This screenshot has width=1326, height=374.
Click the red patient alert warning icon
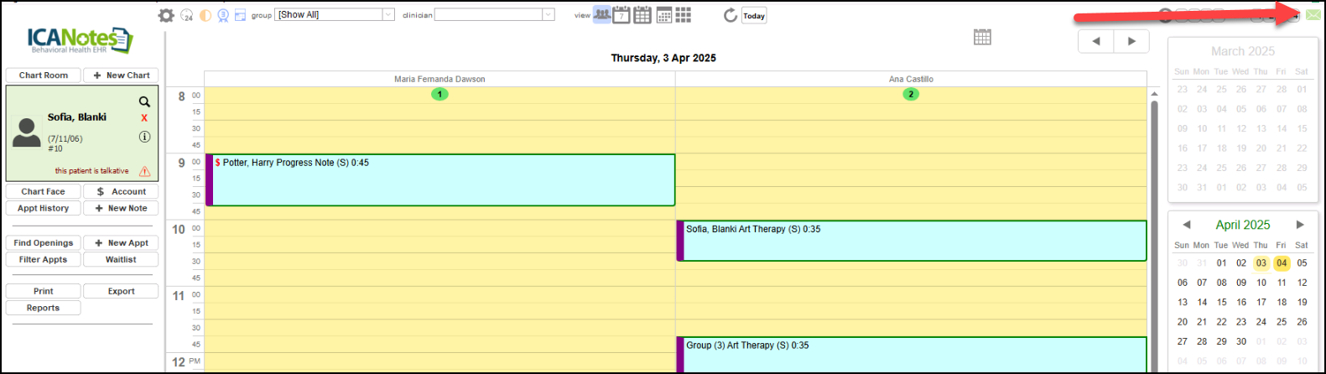[x=144, y=171]
